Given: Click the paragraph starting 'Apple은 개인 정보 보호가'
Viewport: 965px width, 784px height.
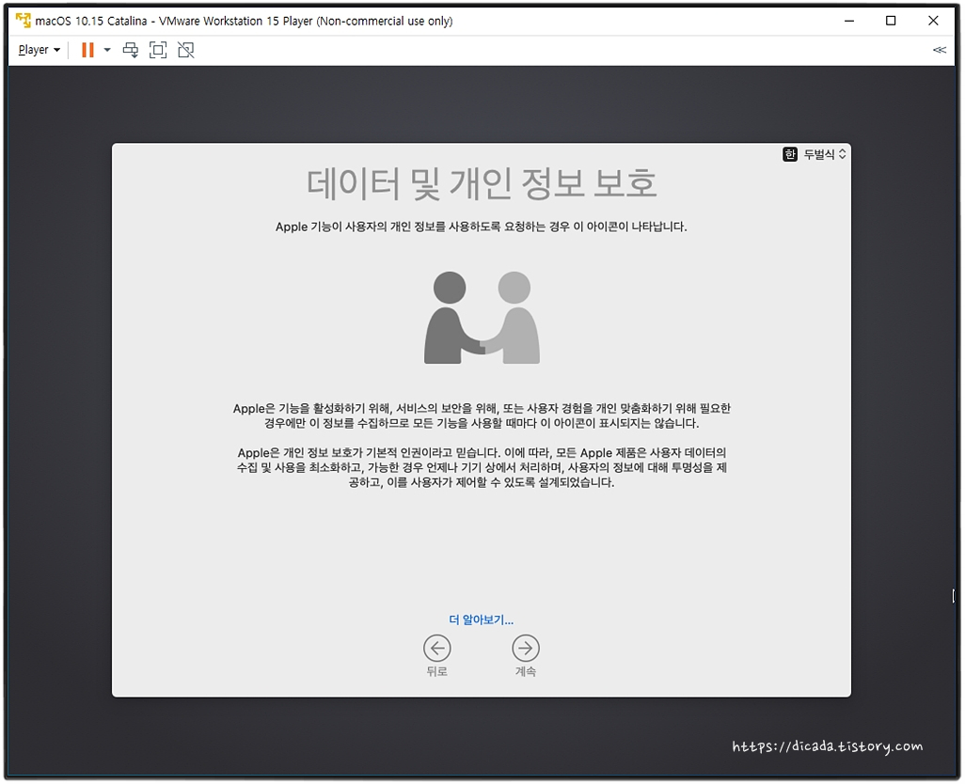Looking at the screenshot, I should [482, 467].
